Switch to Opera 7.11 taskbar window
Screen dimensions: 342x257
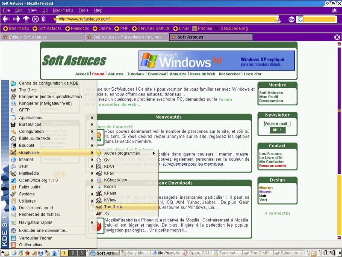coord(197,253)
